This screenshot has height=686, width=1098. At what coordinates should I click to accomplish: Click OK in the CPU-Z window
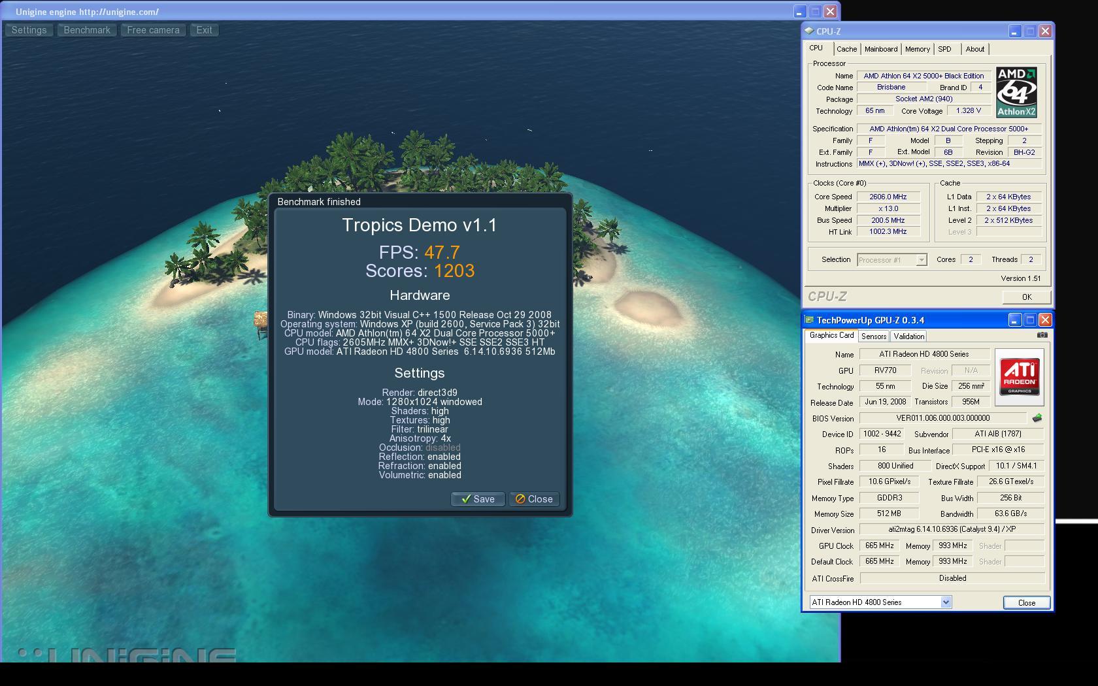click(x=1027, y=297)
